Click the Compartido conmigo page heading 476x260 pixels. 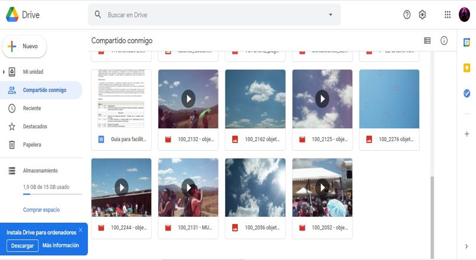pos(122,41)
